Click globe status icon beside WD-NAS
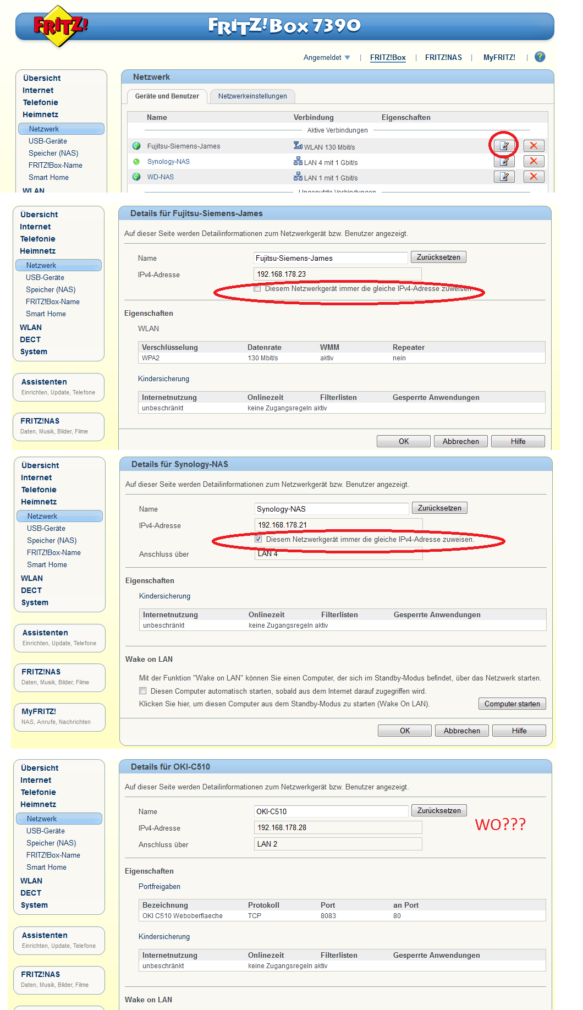The width and height of the screenshot is (583, 1010). 136,177
